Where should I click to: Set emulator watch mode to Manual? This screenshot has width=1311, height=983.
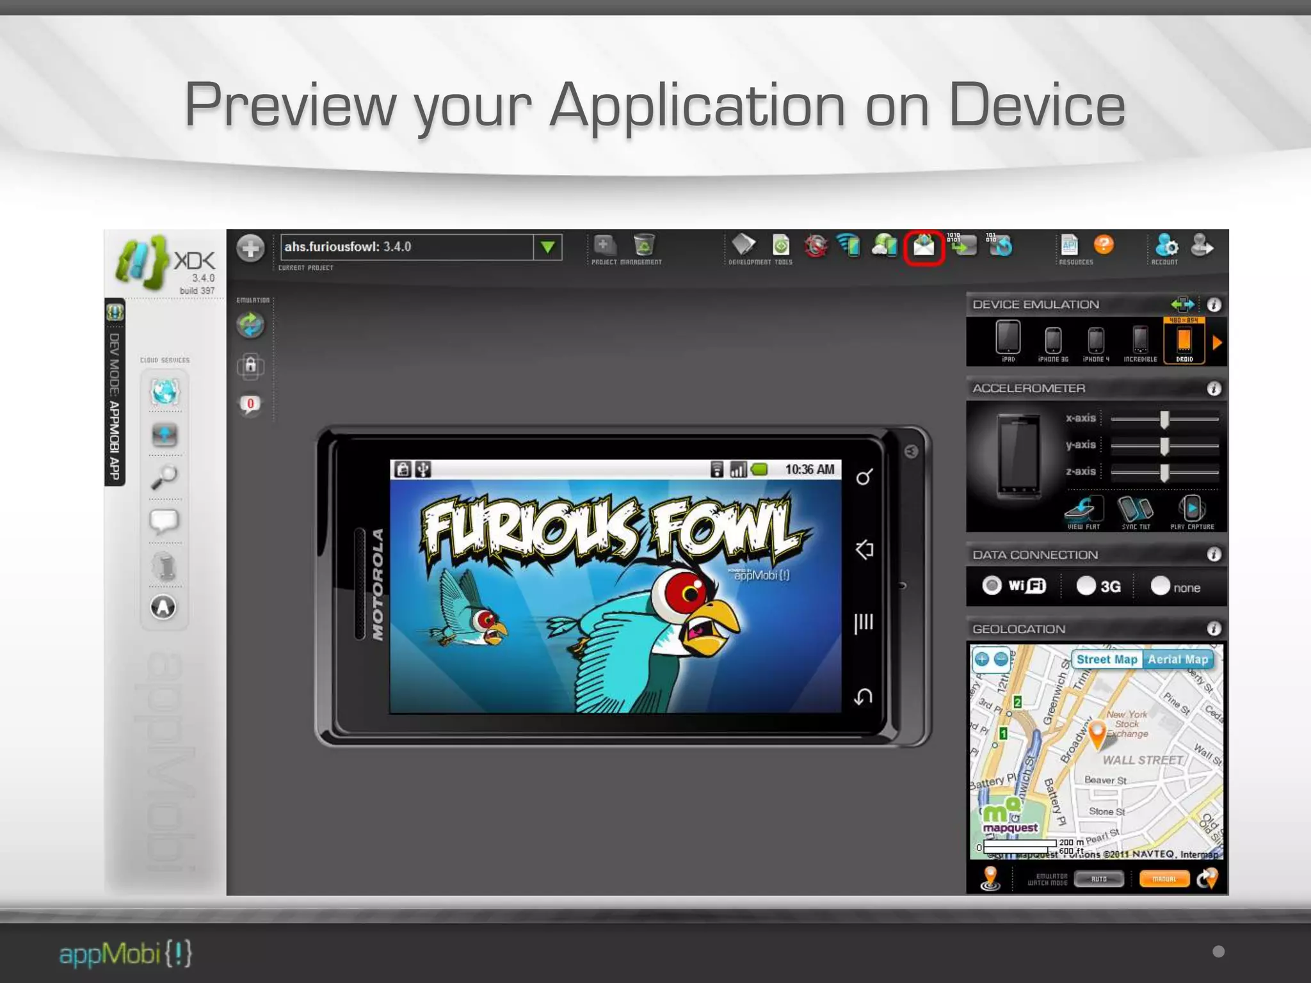(x=1164, y=879)
